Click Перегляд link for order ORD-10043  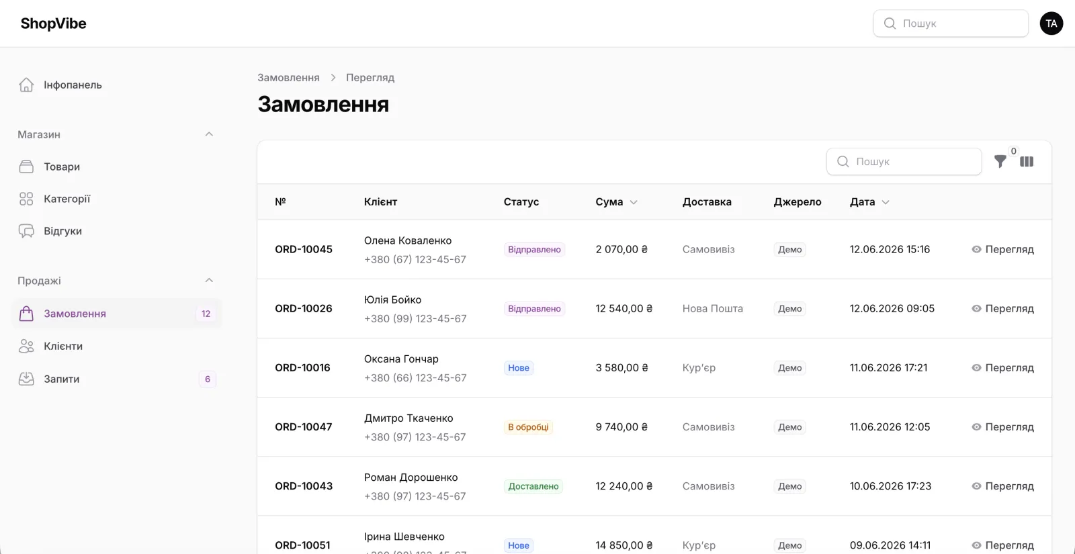pyautogui.click(x=1002, y=486)
